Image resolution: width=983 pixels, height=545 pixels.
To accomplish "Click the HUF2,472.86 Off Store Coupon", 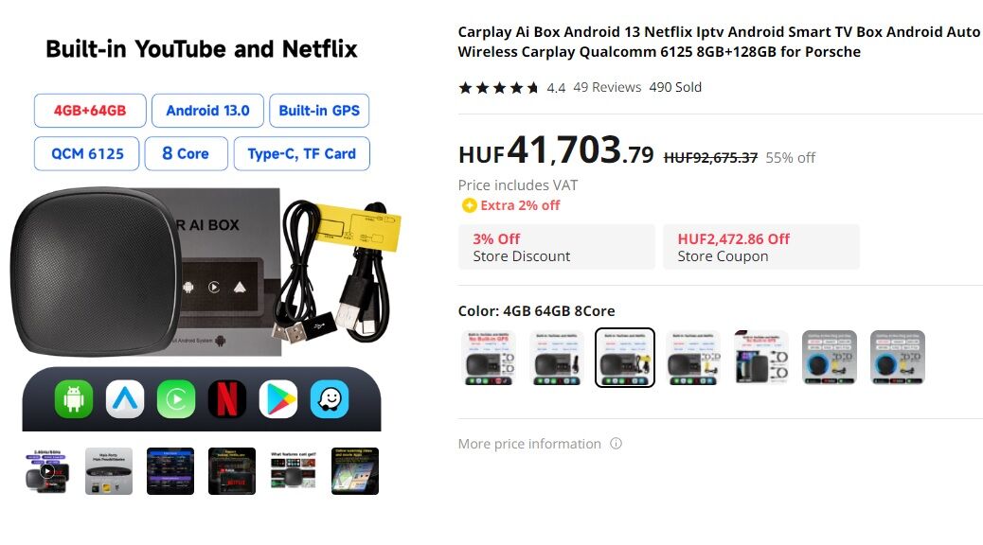I will [x=761, y=248].
